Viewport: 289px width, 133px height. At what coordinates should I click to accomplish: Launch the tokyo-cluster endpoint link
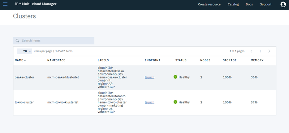tap(150, 102)
